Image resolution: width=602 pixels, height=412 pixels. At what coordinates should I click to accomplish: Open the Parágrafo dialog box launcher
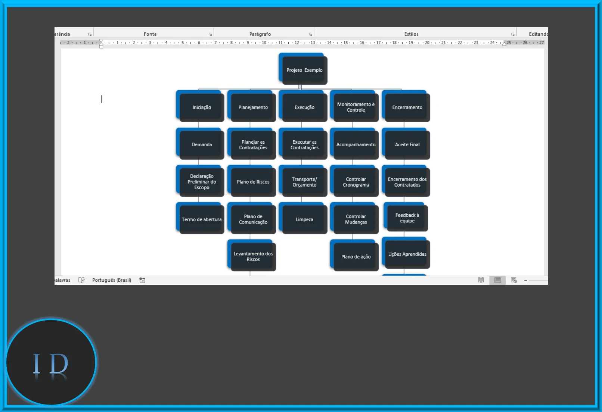[x=310, y=34]
